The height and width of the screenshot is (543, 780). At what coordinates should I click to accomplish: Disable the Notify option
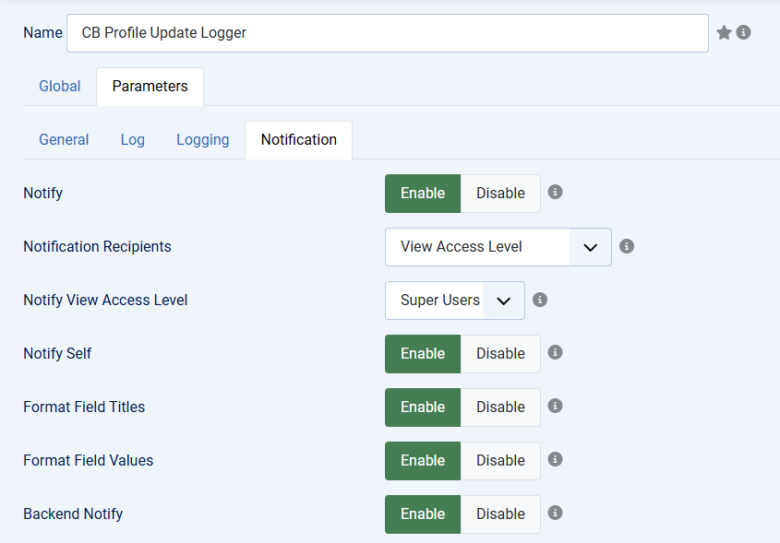[x=500, y=194]
